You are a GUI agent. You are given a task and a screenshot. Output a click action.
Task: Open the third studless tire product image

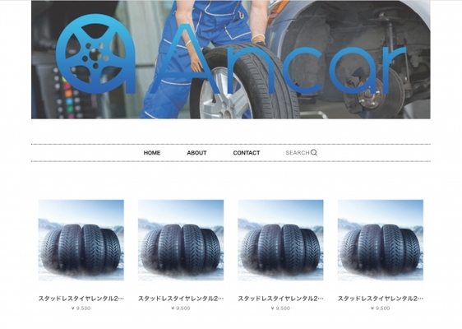281,240
